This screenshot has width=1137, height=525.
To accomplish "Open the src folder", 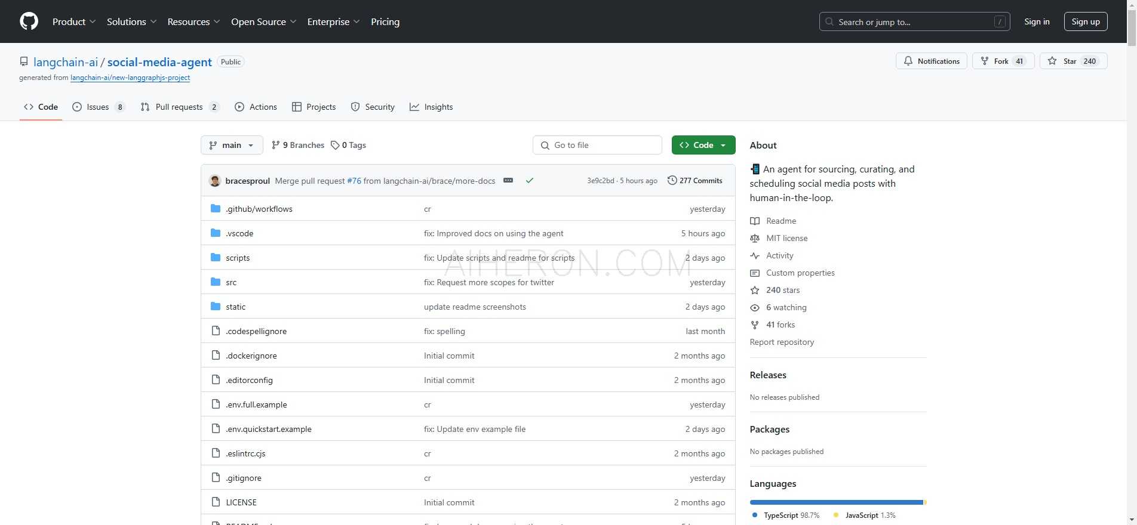I will 231,282.
